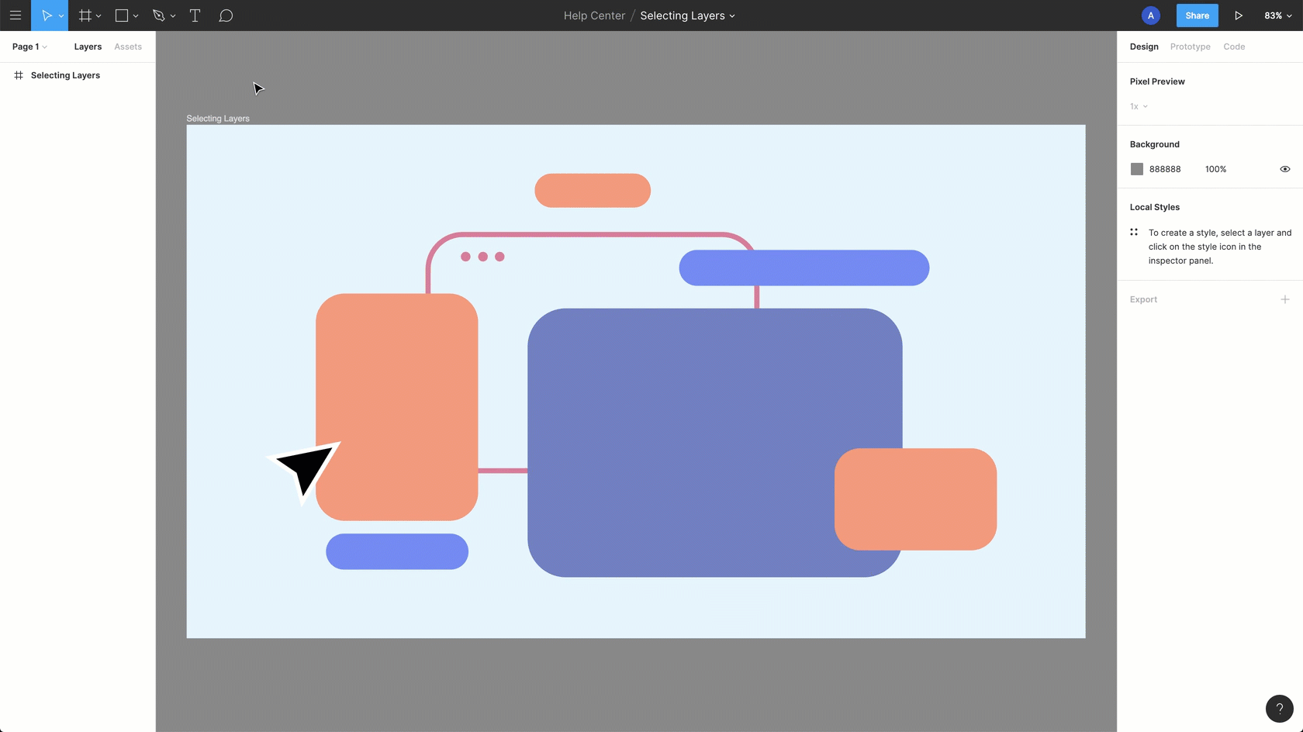Select the Rectangle shape tool
The width and height of the screenshot is (1303, 732).
tap(122, 16)
